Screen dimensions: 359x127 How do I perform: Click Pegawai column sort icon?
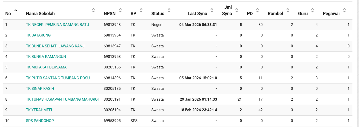pos(344,10)
